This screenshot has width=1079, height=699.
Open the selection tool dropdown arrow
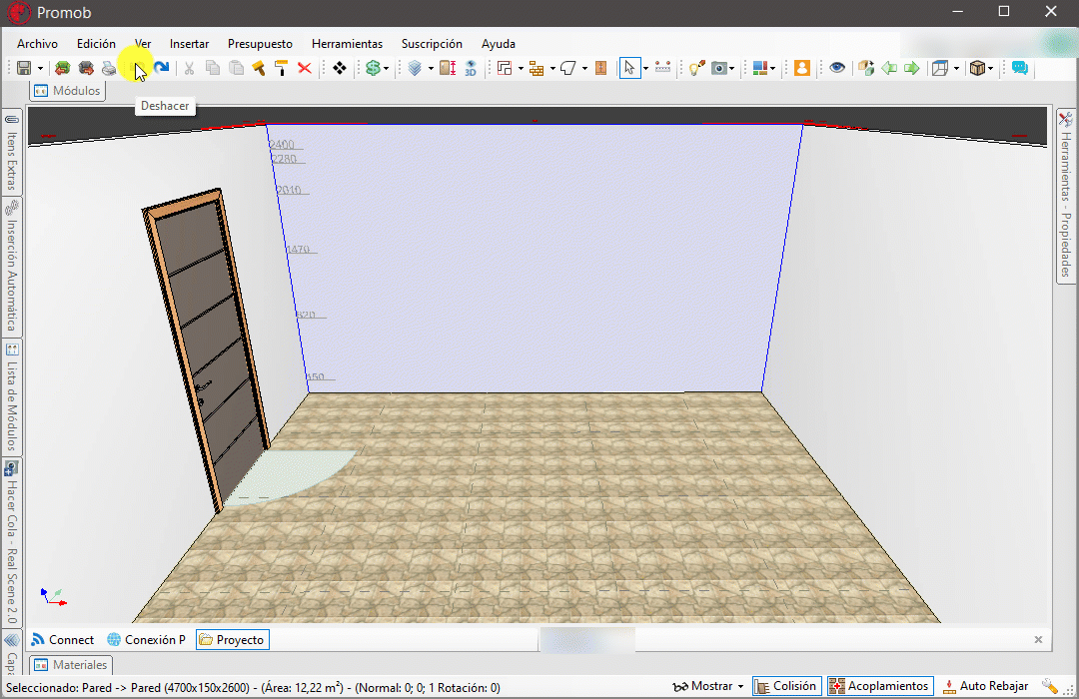(645, 68)
